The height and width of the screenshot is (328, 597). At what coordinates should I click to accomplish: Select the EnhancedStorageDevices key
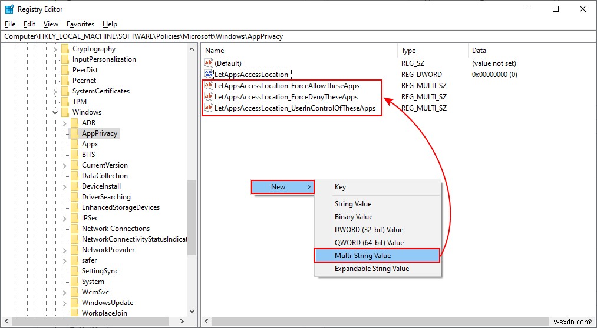coord(121,207)
